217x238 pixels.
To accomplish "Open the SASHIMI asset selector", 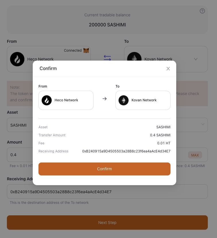I will 19,125.
